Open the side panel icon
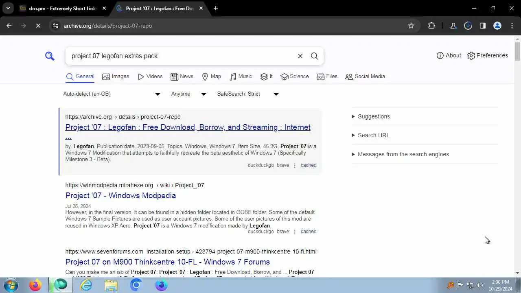This screenshot has width=521, height=293. tap(482, 26)
